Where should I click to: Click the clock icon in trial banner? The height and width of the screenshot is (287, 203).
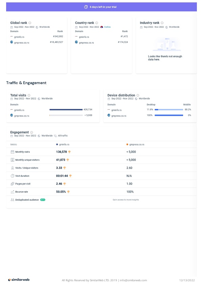coord(86,7)
